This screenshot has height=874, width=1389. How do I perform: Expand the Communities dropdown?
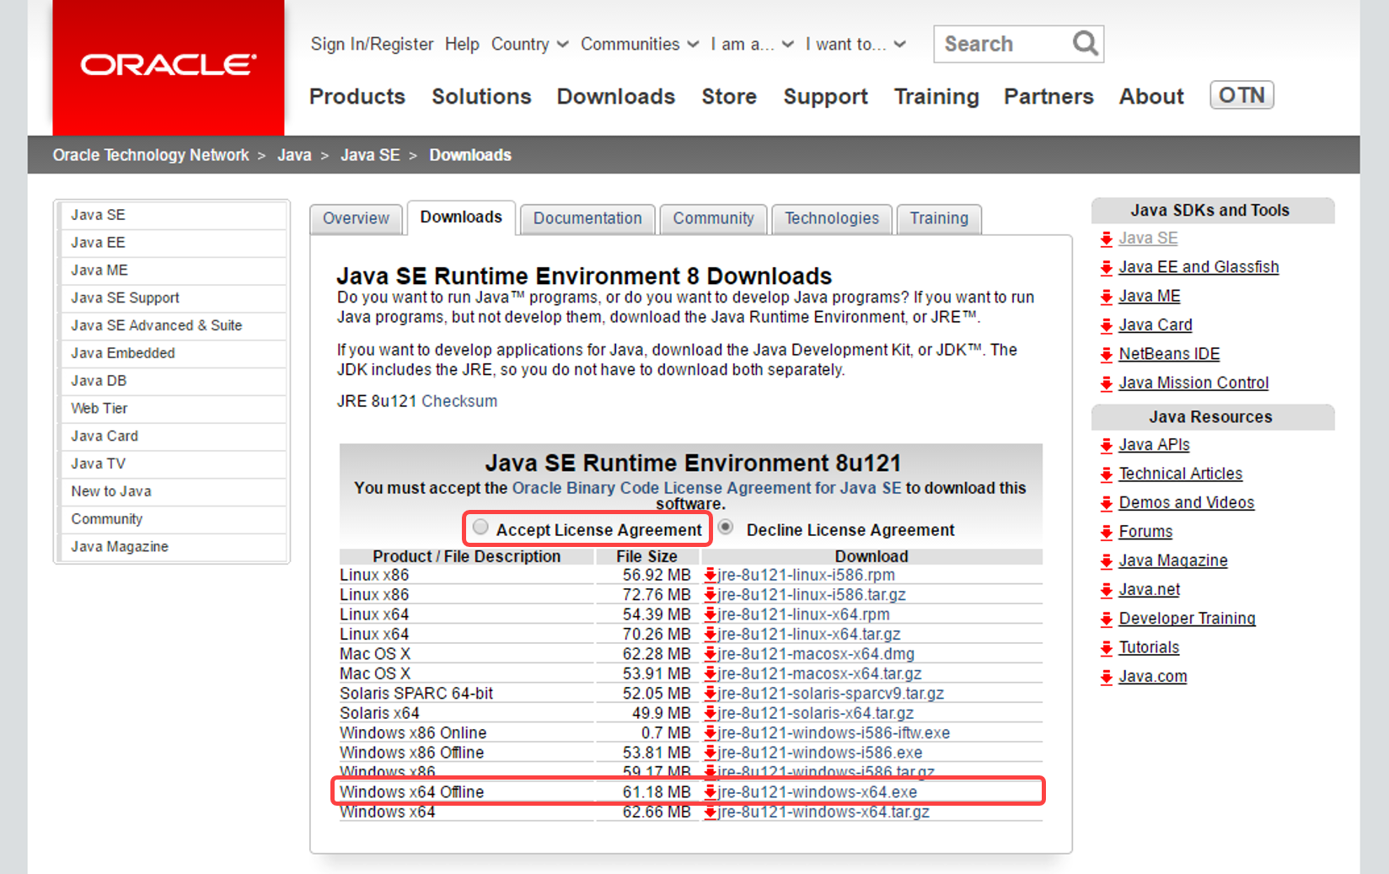click(x=640, y=44)
